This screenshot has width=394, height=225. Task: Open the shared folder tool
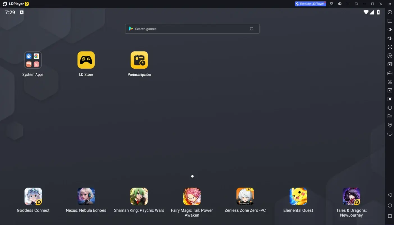390,116
